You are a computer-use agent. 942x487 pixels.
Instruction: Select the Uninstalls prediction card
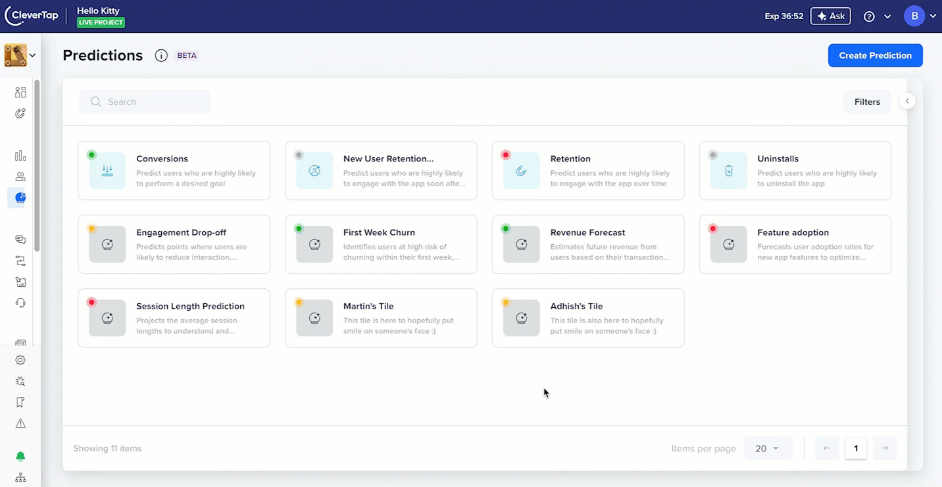795,170
